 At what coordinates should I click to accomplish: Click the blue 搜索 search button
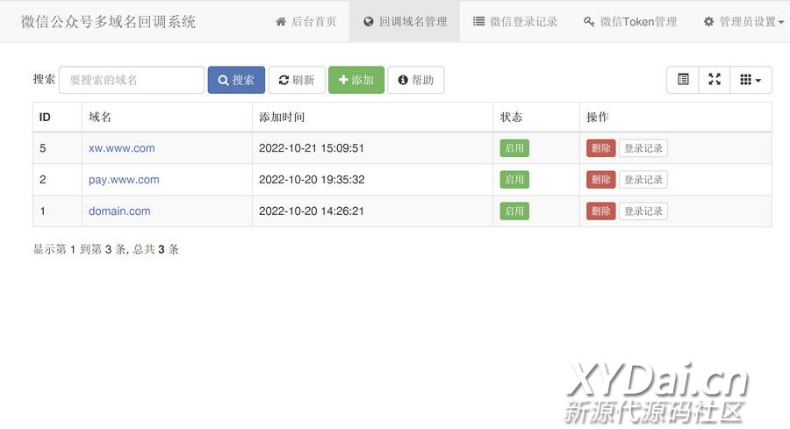(x=236, y=80)
